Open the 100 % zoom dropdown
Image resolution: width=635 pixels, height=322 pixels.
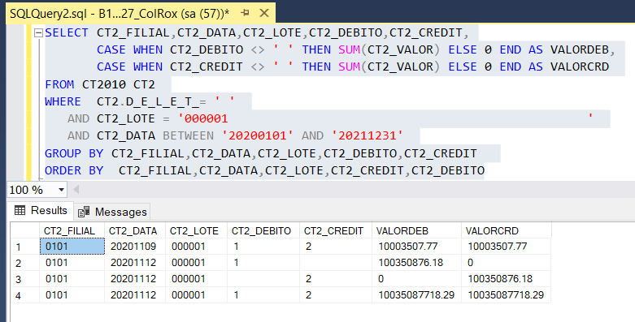click(61, 190)
